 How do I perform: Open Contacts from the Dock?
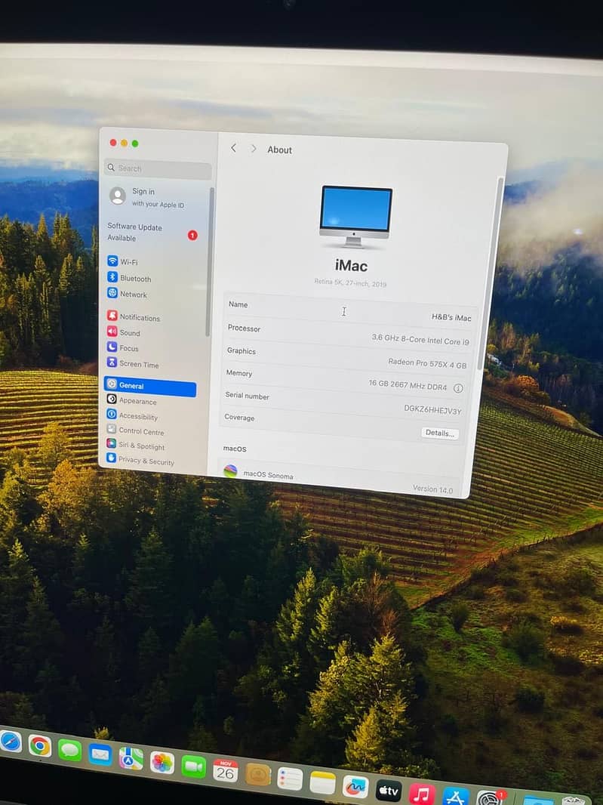coord(257,775)
